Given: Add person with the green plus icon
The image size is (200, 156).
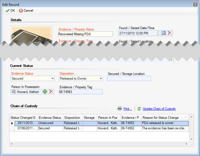Looking at the screenshot, I should [x=45, y=92].
